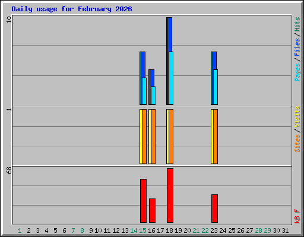304x237 pixels.
Task: Click day label '25' on the x-axis
Action: click(x=232, y=230)
